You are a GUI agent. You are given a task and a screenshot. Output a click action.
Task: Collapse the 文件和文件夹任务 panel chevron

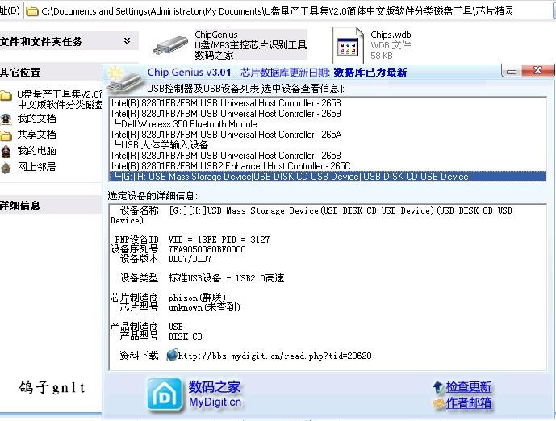pyautogui.click(x=128, y=41)
